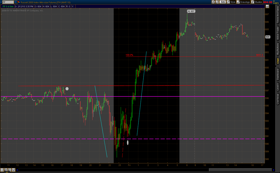The height and width of the screenshot is (173, 280).
Task: Click the horizontal scrollbar thumb
Action: click(x=240, y=170)
